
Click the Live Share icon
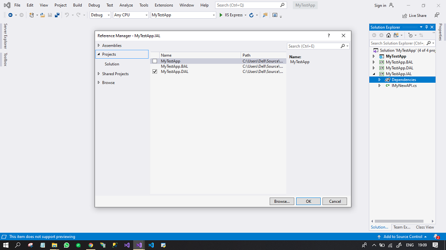pyautogui.click(x=405, y=16)
